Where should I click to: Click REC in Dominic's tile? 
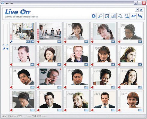tap(59, 87)
